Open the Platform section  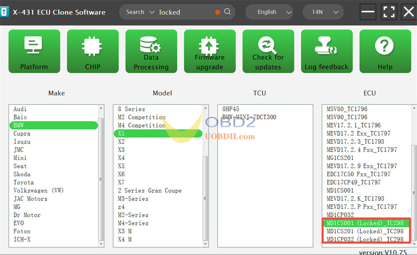[34, 51]
